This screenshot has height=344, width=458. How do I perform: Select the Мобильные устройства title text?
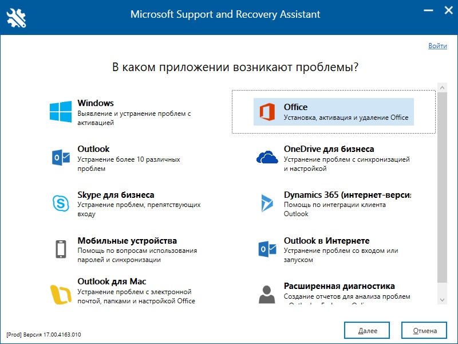[x=127, y=241]
